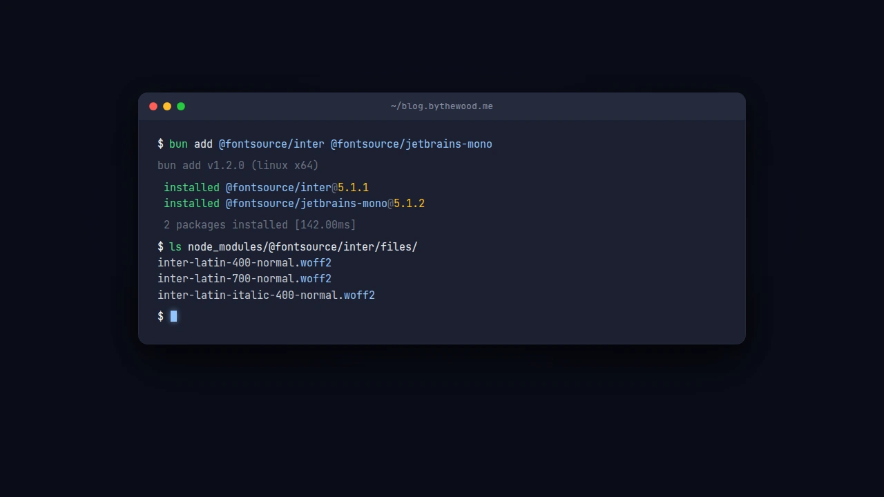Click the 'ls' command word
Image resolution: width=884 pixels, height=497 pixels.
(175, 247)
